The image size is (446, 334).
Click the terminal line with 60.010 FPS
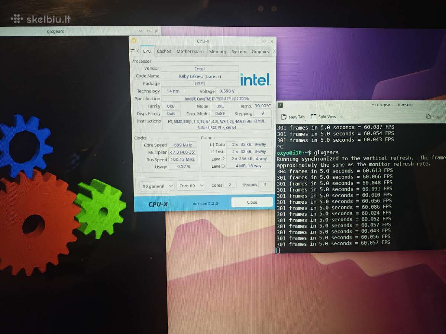(x=334, y=195)
